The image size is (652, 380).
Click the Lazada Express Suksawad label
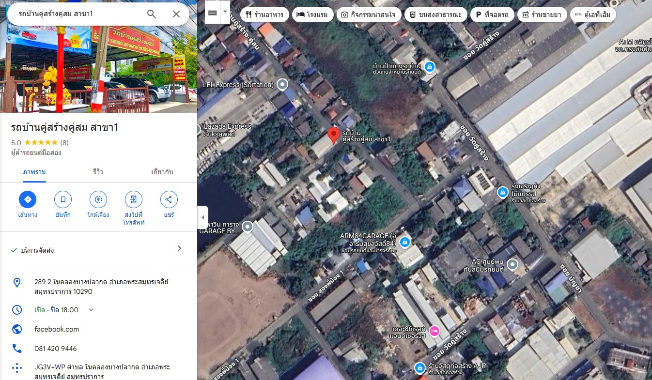tap(228, 130)
